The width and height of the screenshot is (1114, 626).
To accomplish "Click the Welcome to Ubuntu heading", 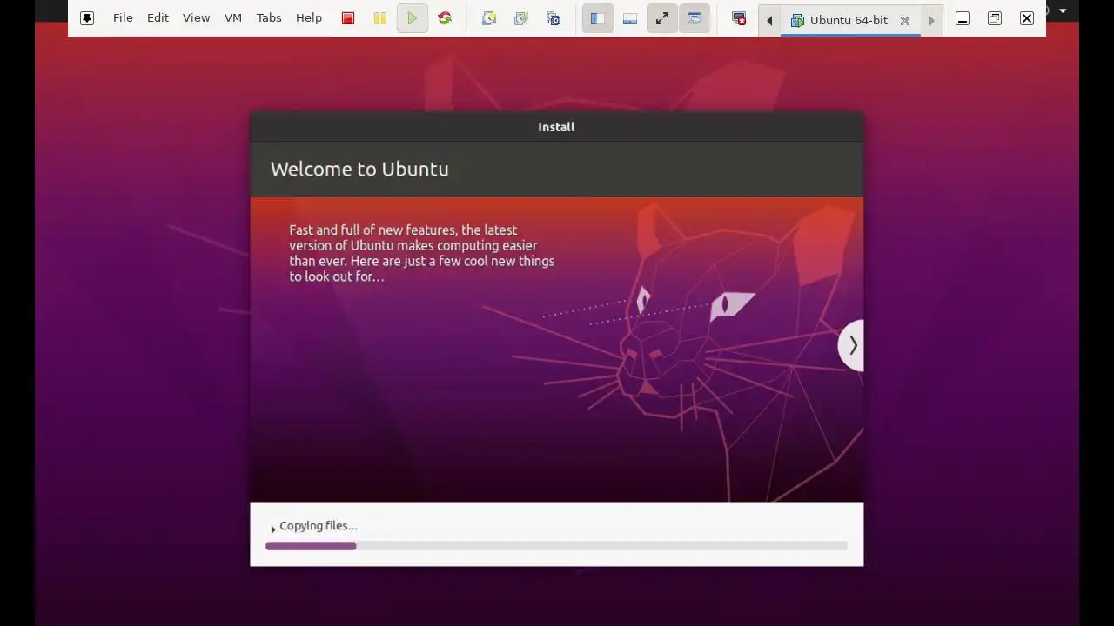I will [x=359, y=169].
